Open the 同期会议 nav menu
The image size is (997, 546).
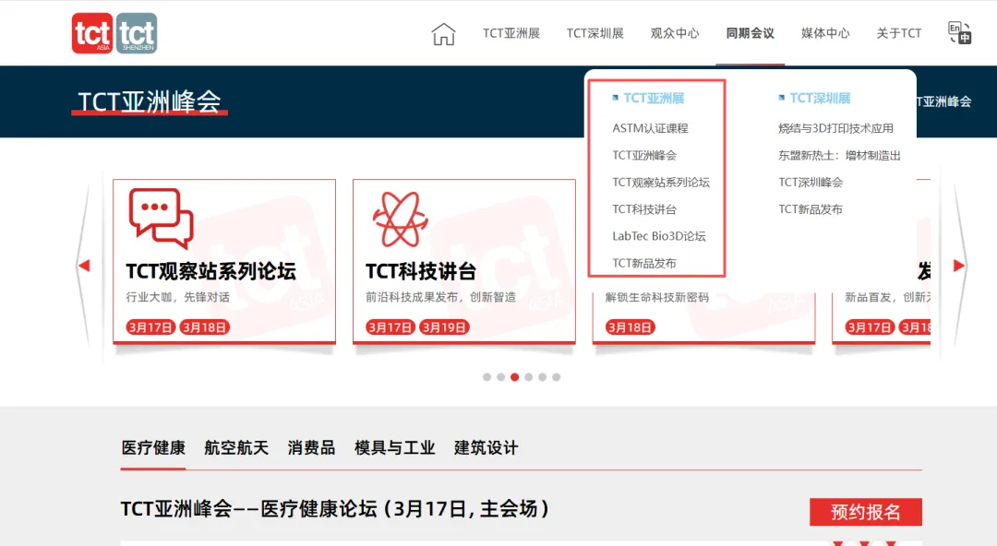751,33
